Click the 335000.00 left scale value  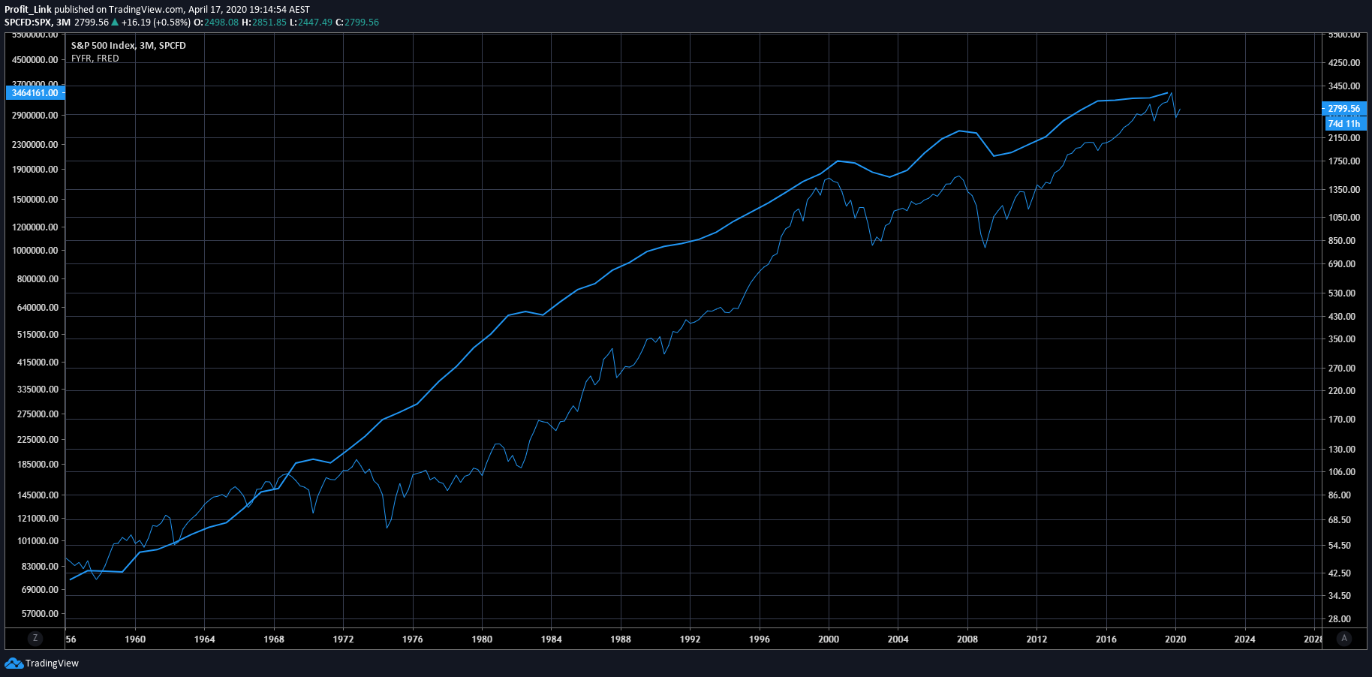(x=38, y=390)
